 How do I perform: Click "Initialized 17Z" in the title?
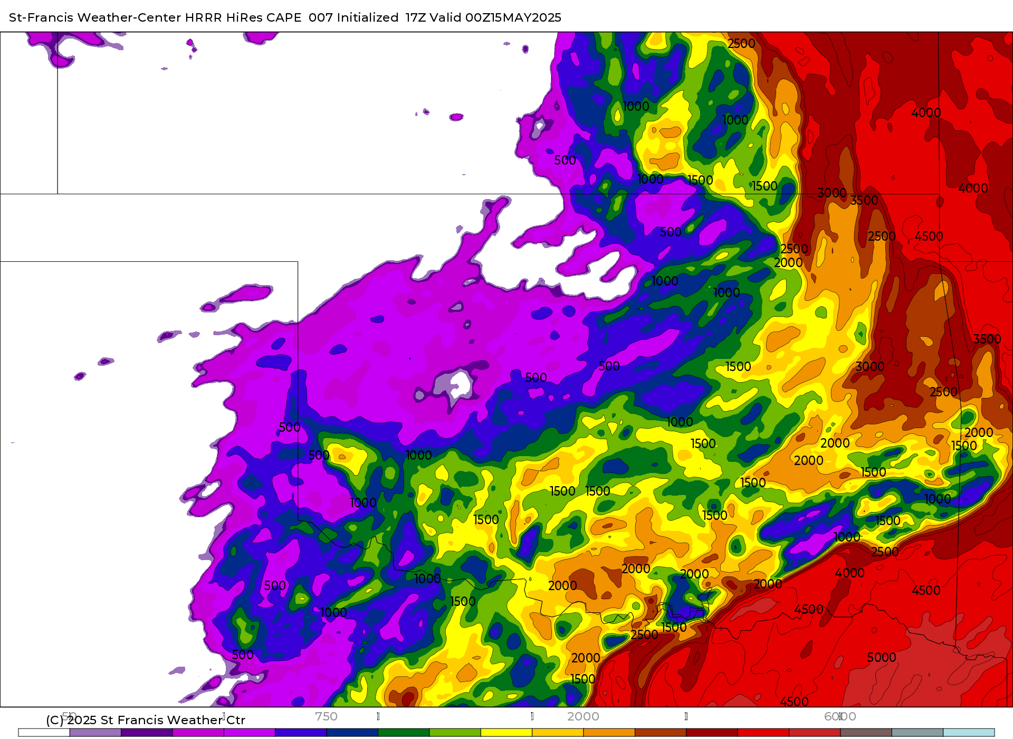(382, 17)
